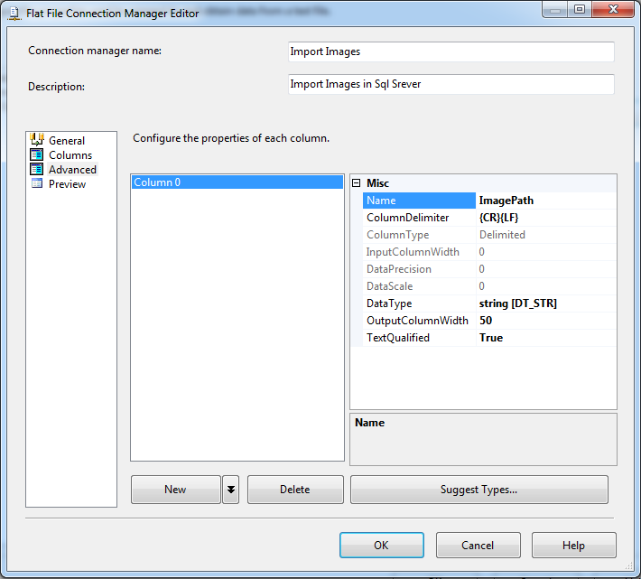Select the ColumnType property
This screenshot has height=579, width=641.
[x=419, y=235]
